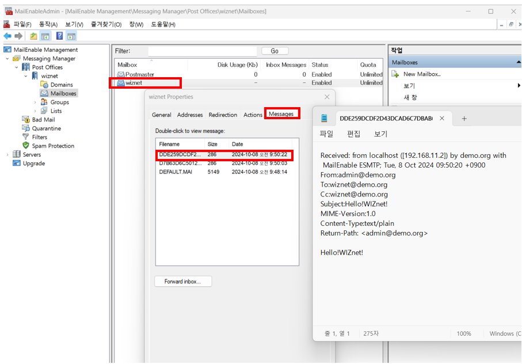
Task: Open the Notepad 보기 menu
Action: coord(380,134)
